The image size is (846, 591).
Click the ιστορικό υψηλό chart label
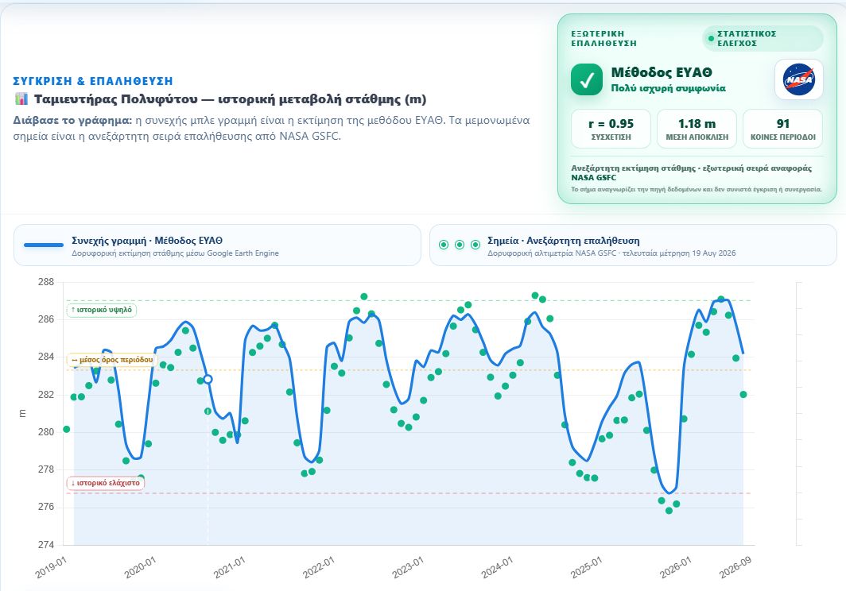click(x=102, y=310)
